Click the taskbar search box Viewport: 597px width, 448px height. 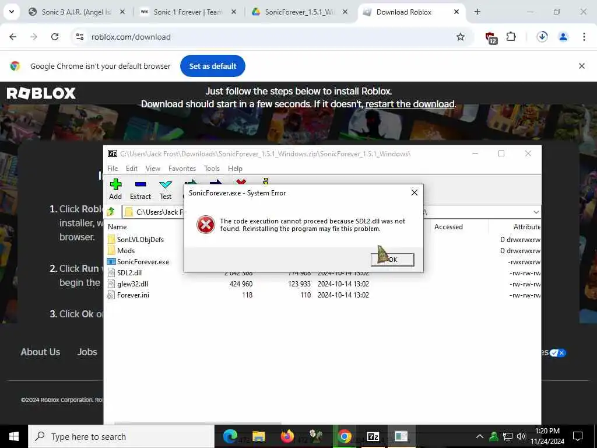(121, 436)
